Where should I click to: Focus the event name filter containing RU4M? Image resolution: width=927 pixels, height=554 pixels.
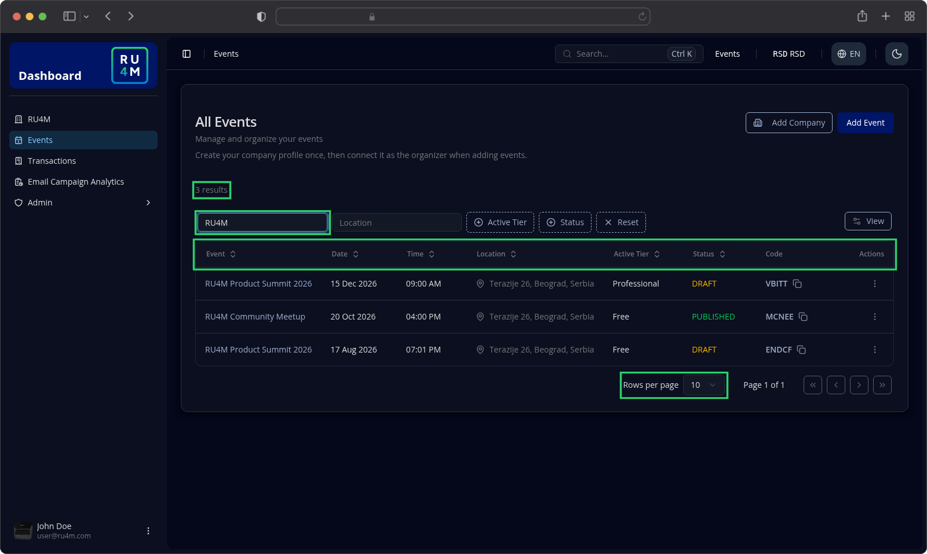(262, 223)
